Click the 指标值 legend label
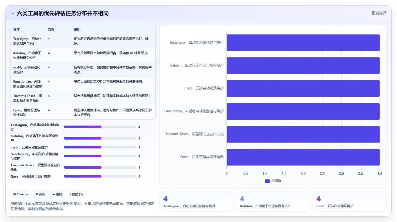Image resolution: width=397 pixels, height=222 pixels. pyautogui.click(x=276, y=181)
